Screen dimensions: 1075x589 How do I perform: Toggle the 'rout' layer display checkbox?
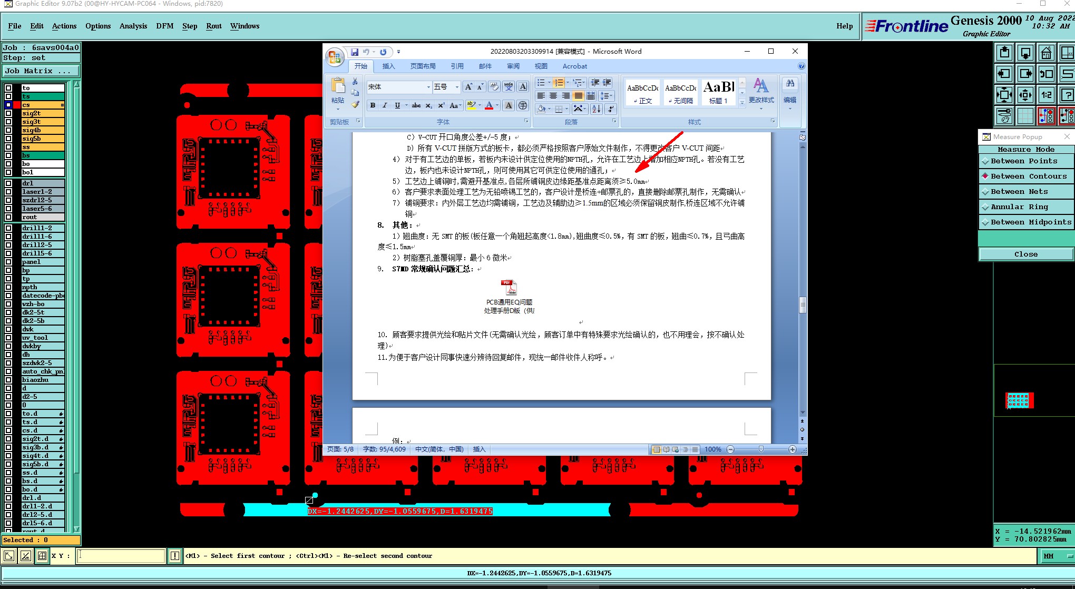[8, 217]
